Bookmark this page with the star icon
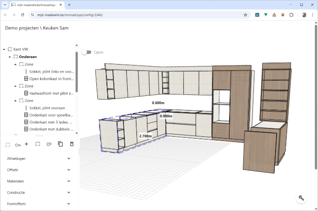The height and width of the screenshot is (211, 318). point(245,15)
